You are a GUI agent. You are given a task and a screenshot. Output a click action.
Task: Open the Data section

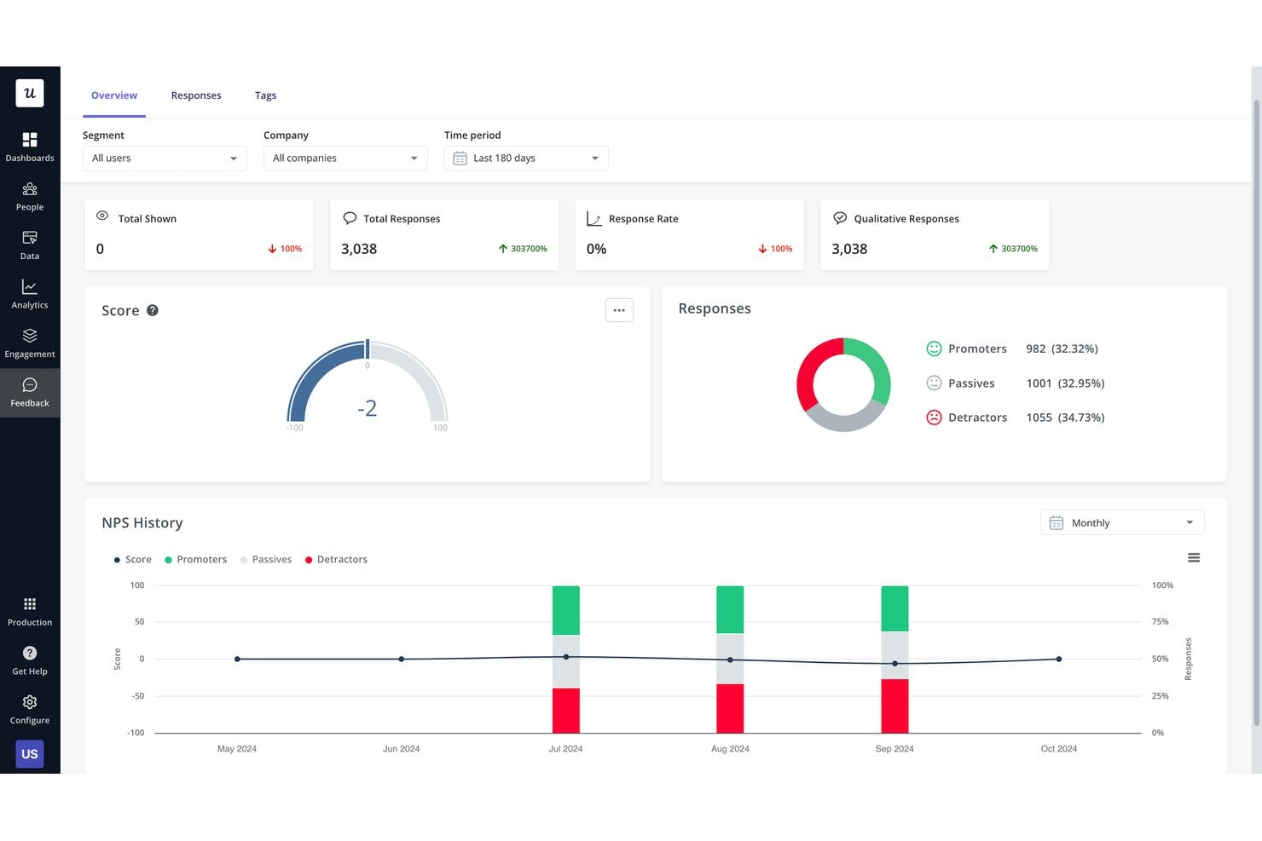pyautogui.click(x=30, y=245)
